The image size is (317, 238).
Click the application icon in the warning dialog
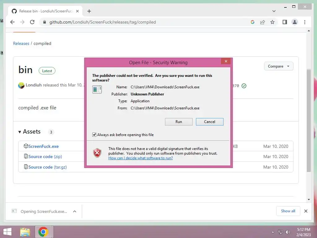[x=97, y=90]
